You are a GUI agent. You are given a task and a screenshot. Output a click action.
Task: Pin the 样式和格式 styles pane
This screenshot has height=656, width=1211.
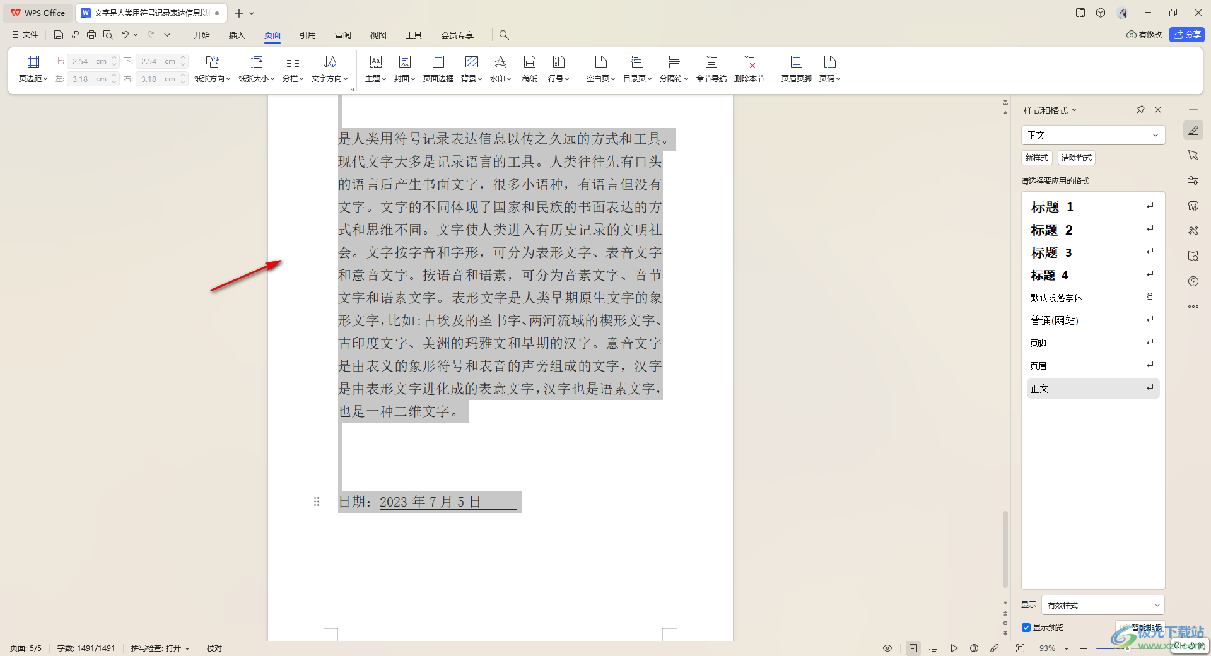click(1140, 110)
